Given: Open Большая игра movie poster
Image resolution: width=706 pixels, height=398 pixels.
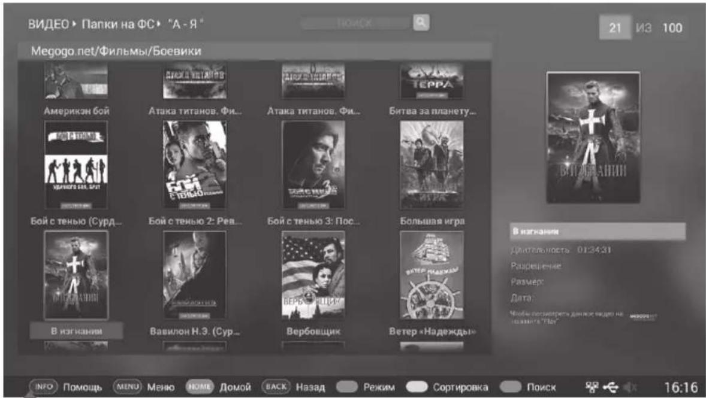Looking at the screenshot, I should click(x=432, y=165).
